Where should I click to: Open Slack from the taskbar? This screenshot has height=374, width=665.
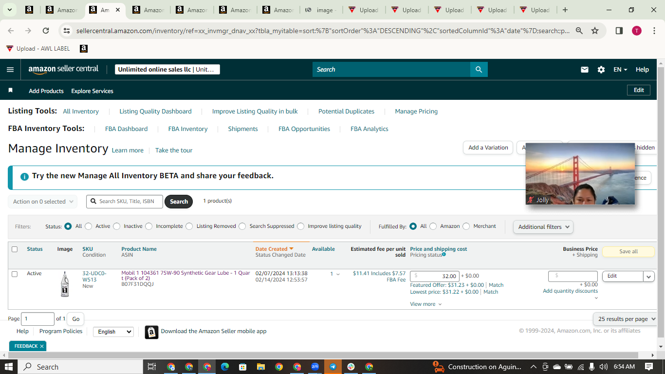point(351,367)
